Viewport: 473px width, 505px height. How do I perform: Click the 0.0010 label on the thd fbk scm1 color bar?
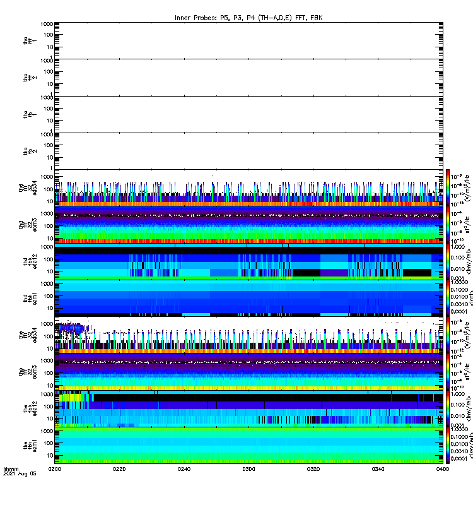click(459, 304)
